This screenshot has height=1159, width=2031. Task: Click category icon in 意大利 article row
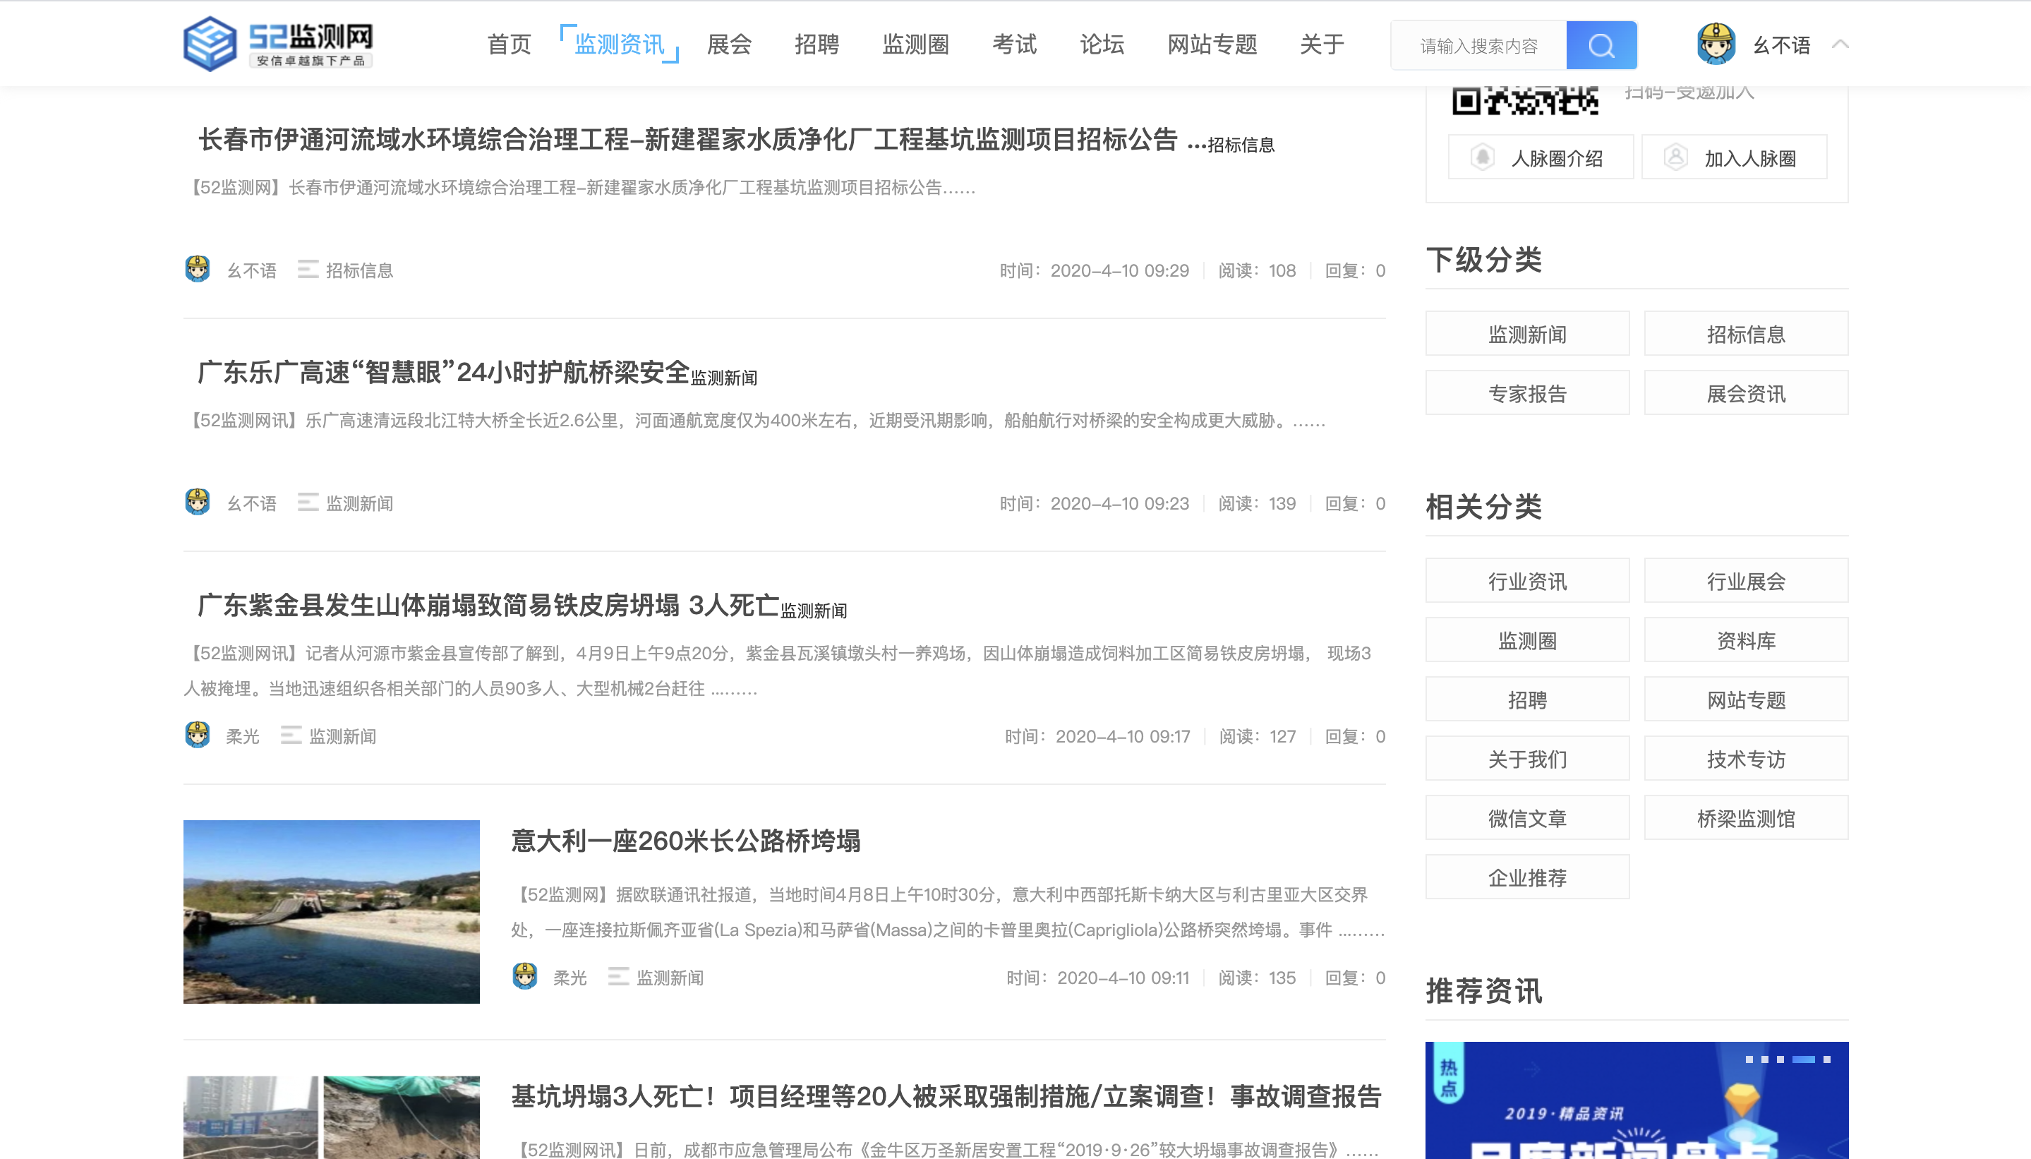(618, 976)
